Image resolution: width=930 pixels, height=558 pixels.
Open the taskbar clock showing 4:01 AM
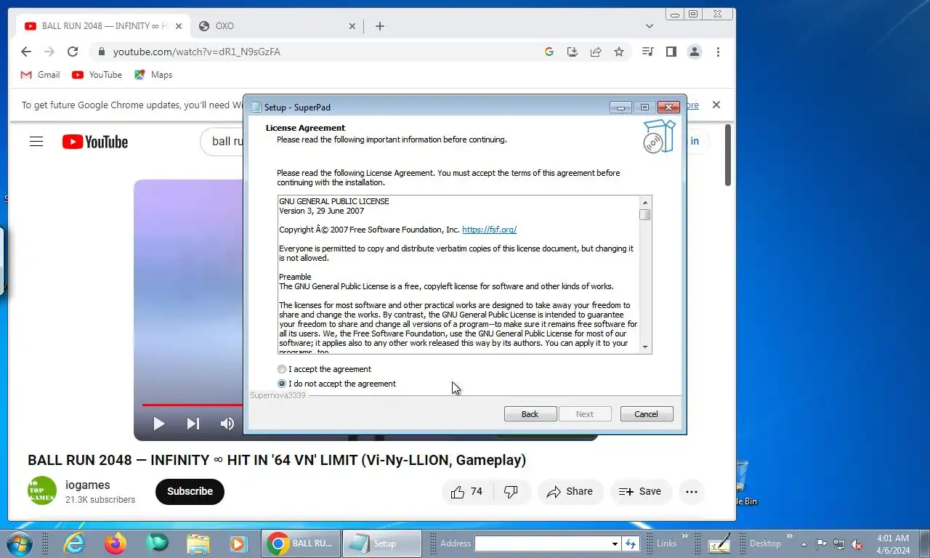(x=893, y=543)
